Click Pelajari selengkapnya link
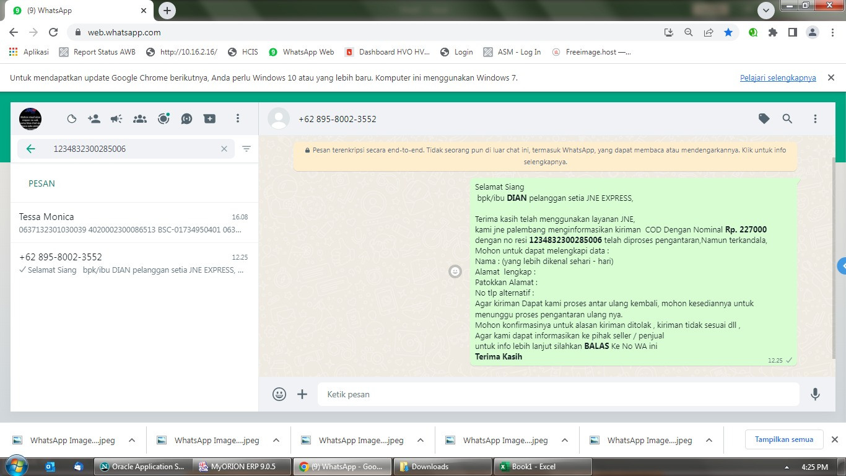The height and width of the screenshot is (476, 846). coord(778,77)
